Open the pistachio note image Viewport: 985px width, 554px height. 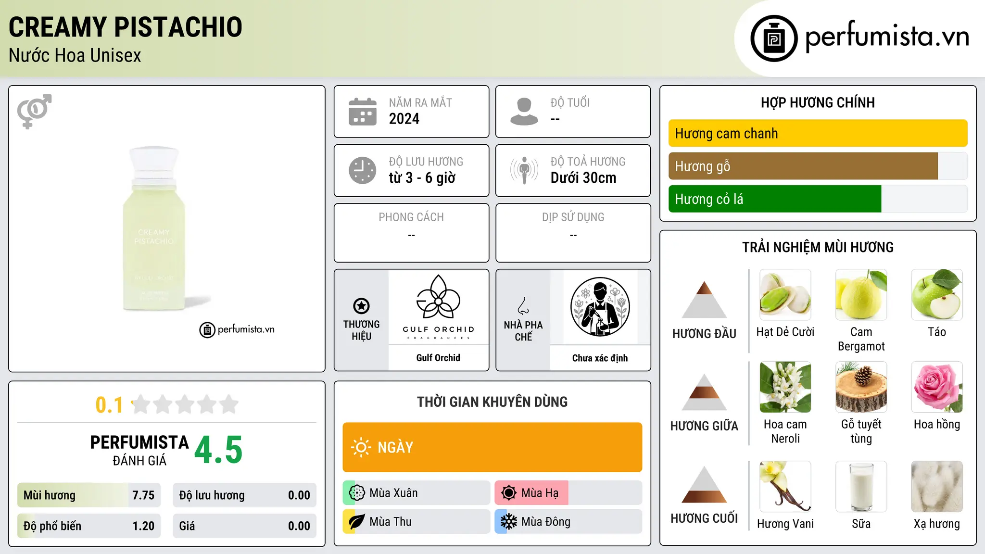click(x=785, y=295)
